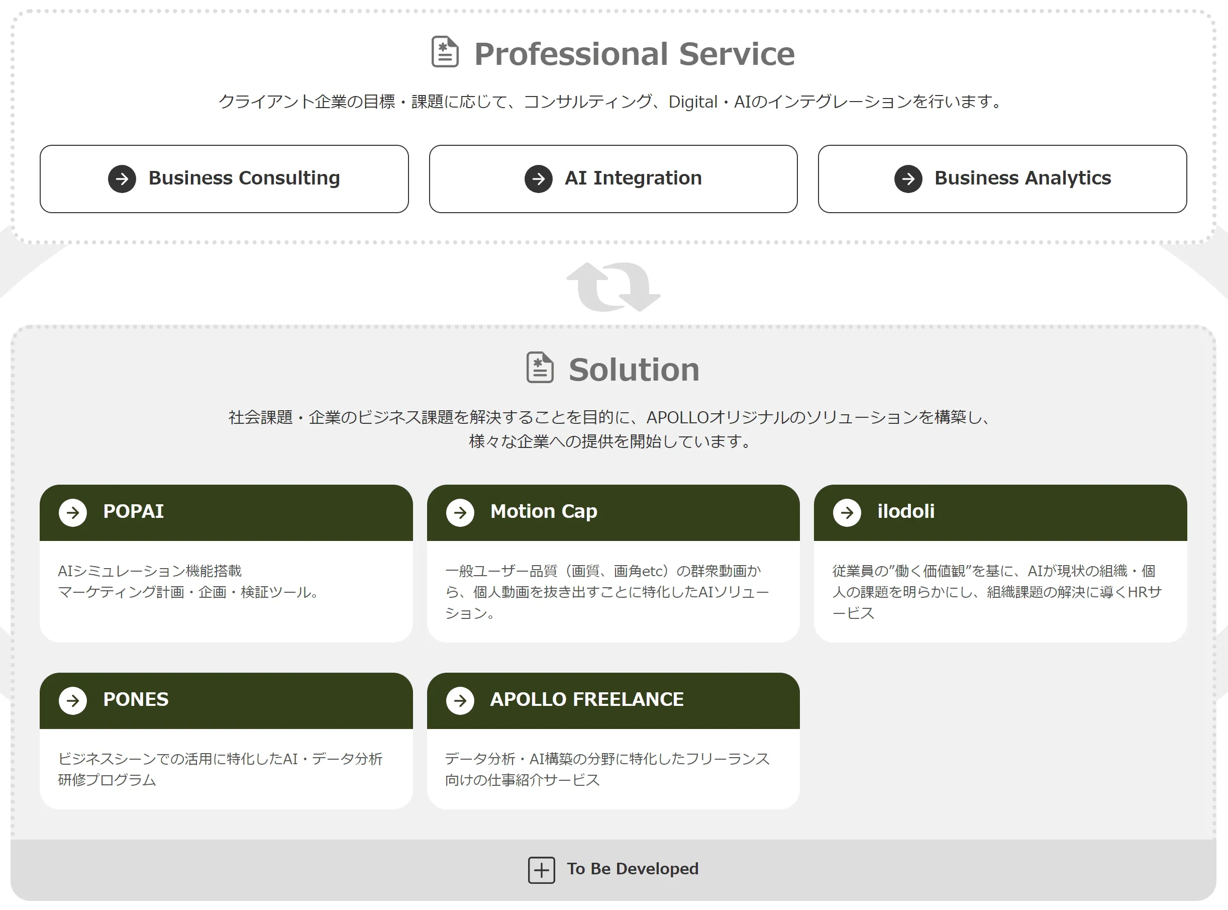Screen dimensions: 1228x910
Task: Expand the To Be Developed bar
Action: pyautogui.click(x=633, y=869)
